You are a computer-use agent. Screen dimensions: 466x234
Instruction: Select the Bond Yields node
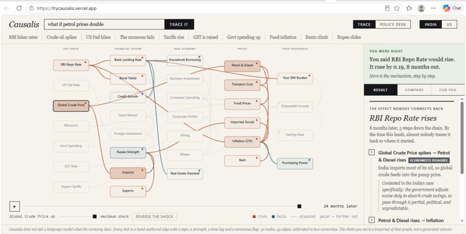click(128, 79)
